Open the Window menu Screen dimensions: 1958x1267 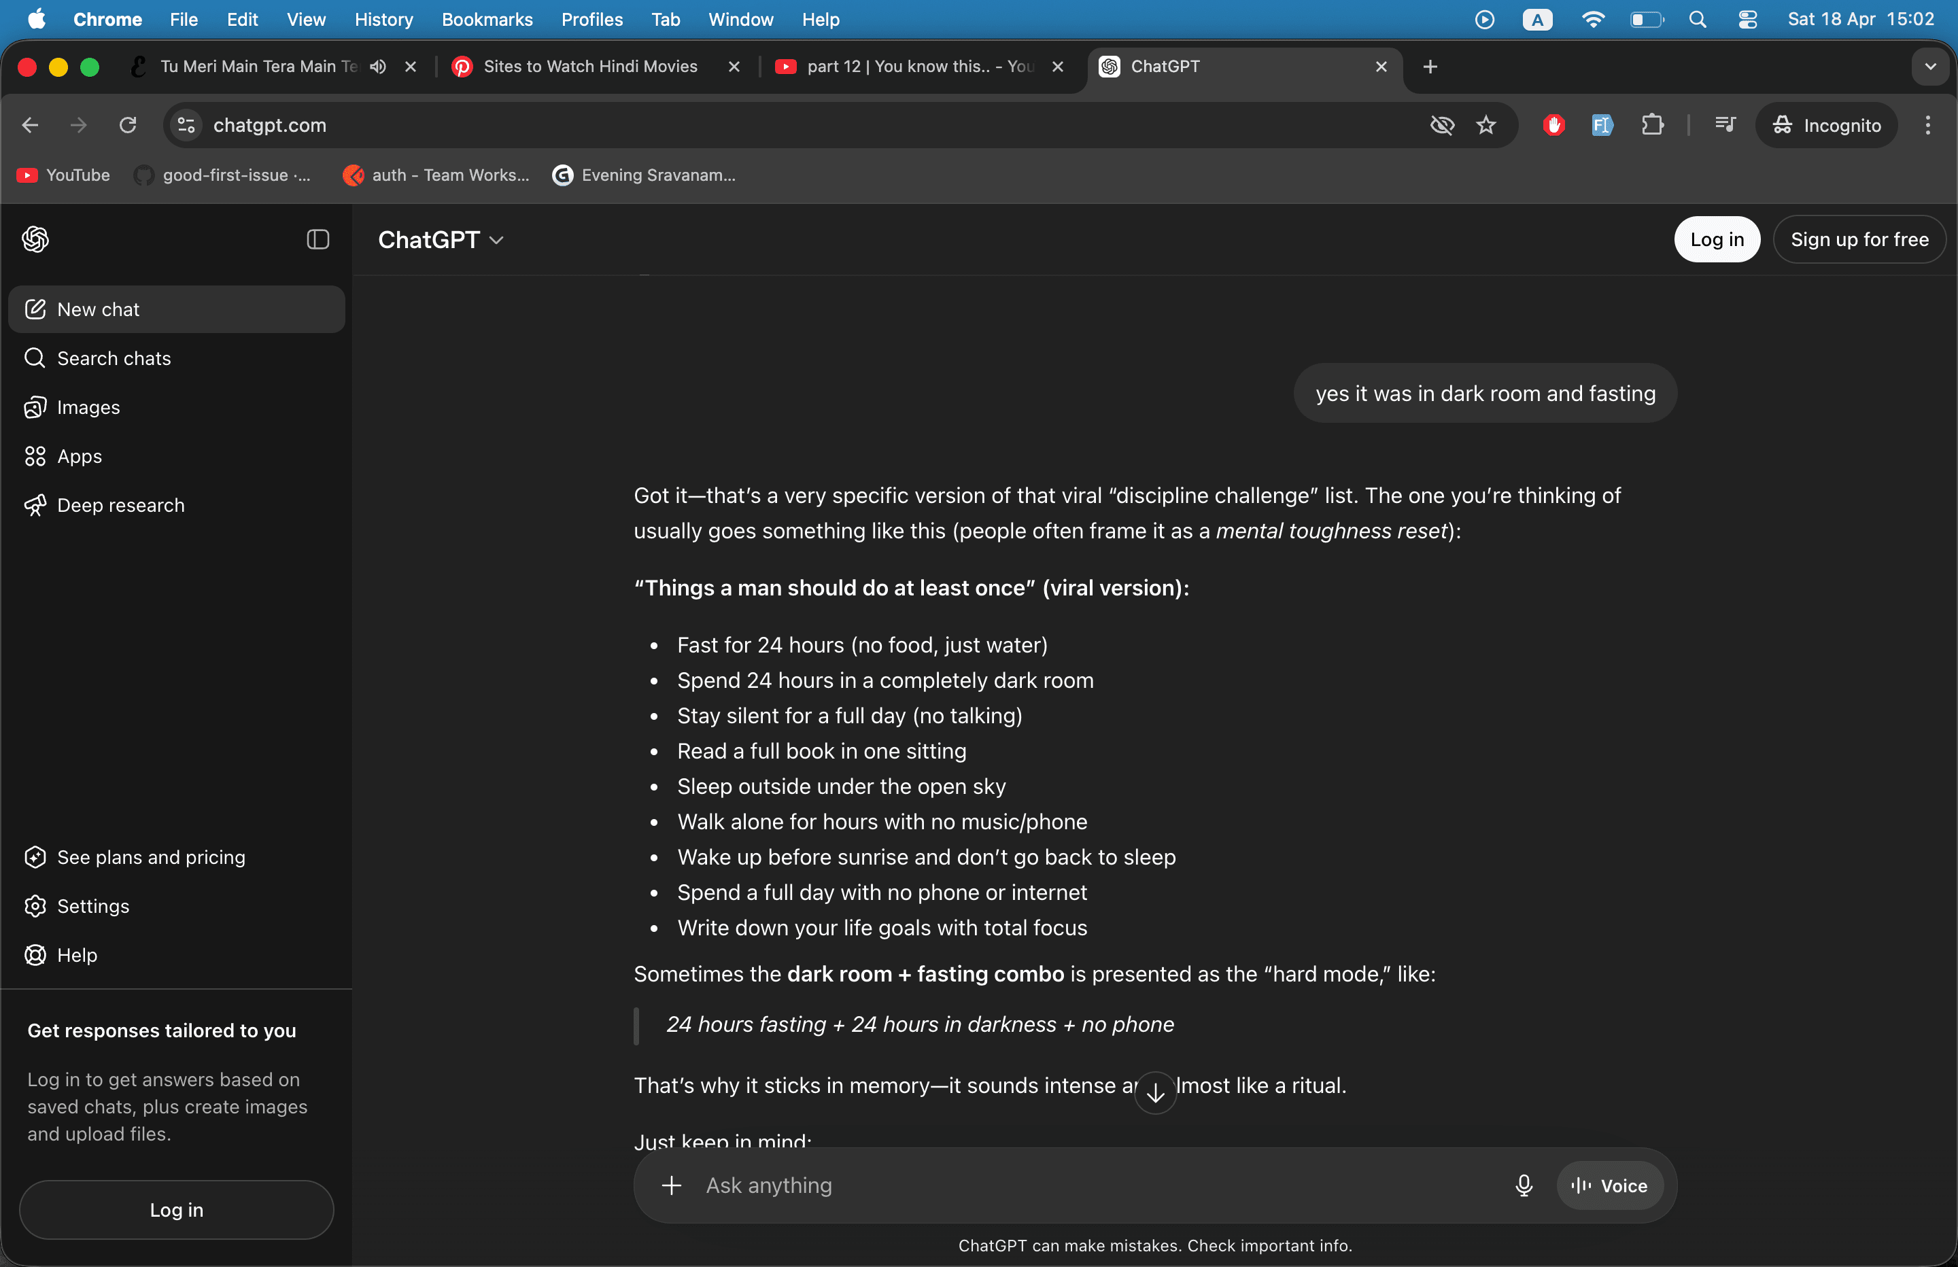click(x=740, y=19)
